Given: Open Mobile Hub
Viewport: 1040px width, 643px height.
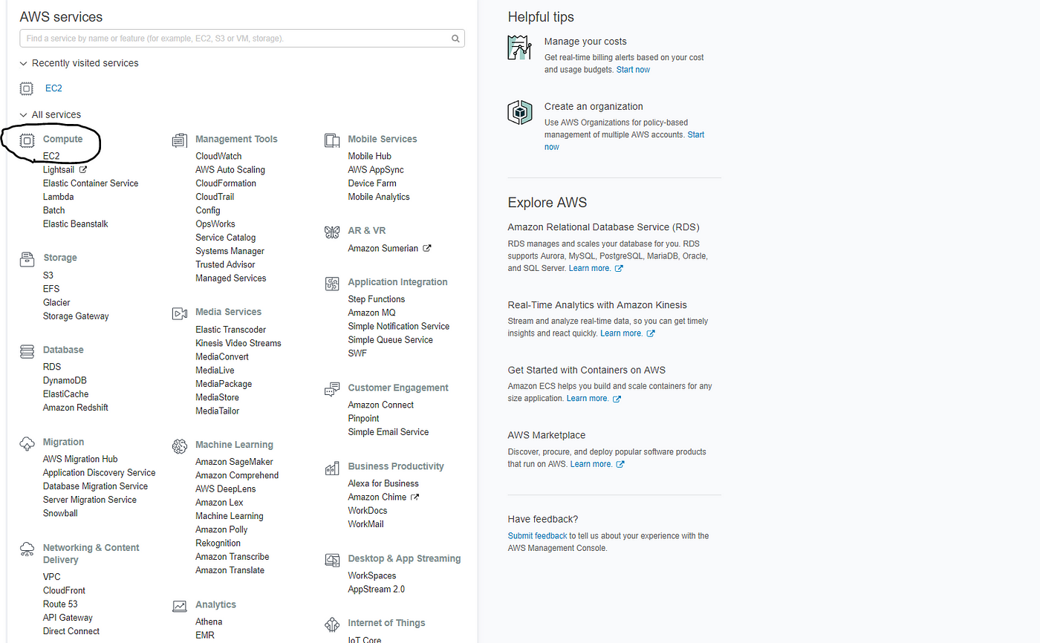Looking at the screenshot, I should coord(370,156).
